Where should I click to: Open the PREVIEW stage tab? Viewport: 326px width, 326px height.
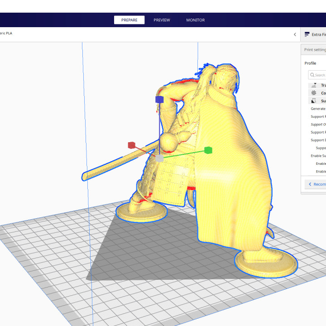tap(162, 20)
